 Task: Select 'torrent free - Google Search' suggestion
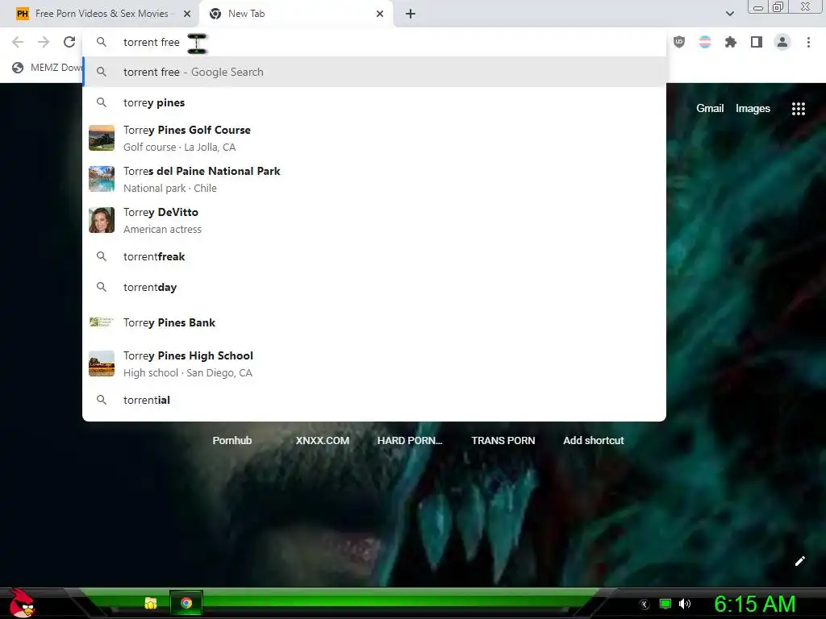point(374,72)
